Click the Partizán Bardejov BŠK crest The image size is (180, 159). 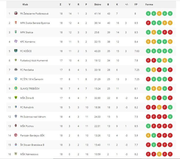pyautogui.click(x=16, y=135)
